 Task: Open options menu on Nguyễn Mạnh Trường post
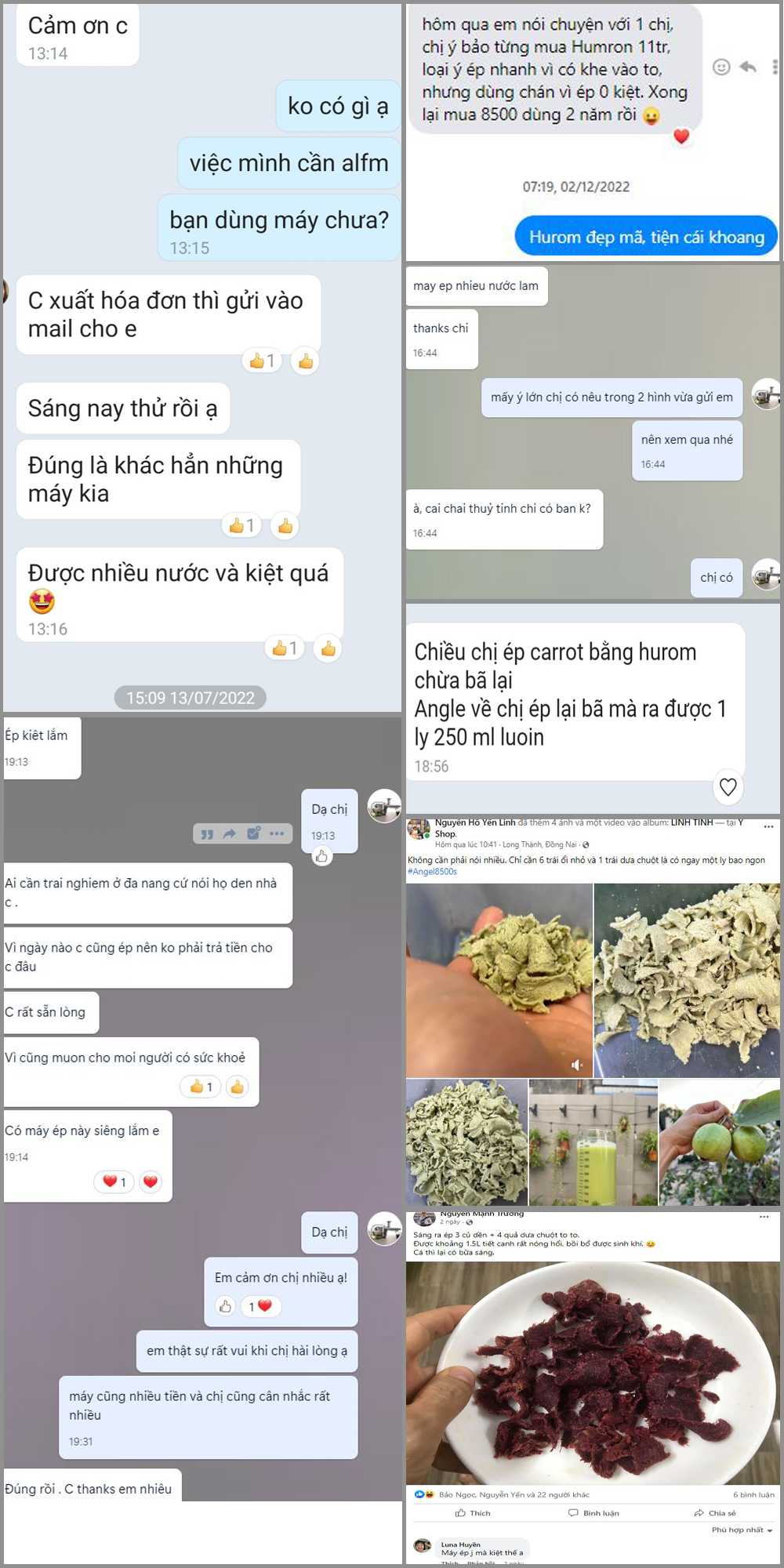coord(764,1217)
